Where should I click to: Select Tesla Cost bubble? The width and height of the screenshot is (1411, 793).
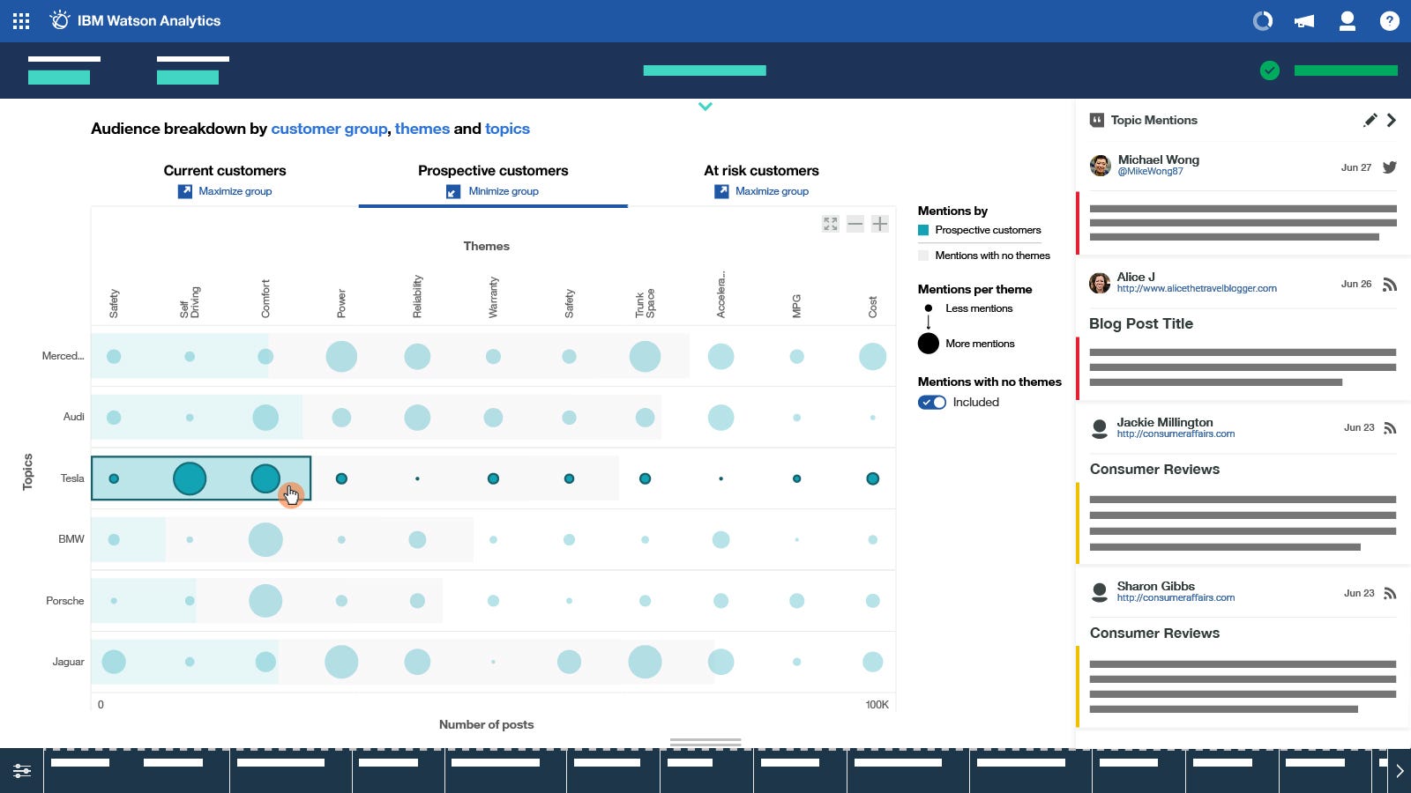click(x=872, y=478)
